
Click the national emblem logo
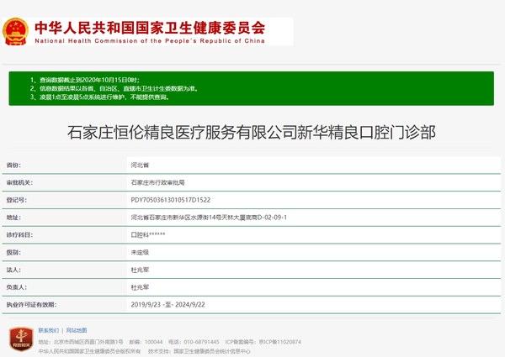tap(15, 31)
